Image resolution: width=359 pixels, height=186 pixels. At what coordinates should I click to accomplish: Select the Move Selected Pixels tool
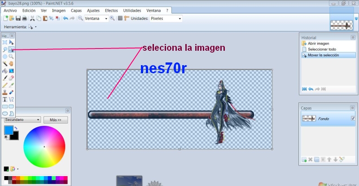point(11,42)
